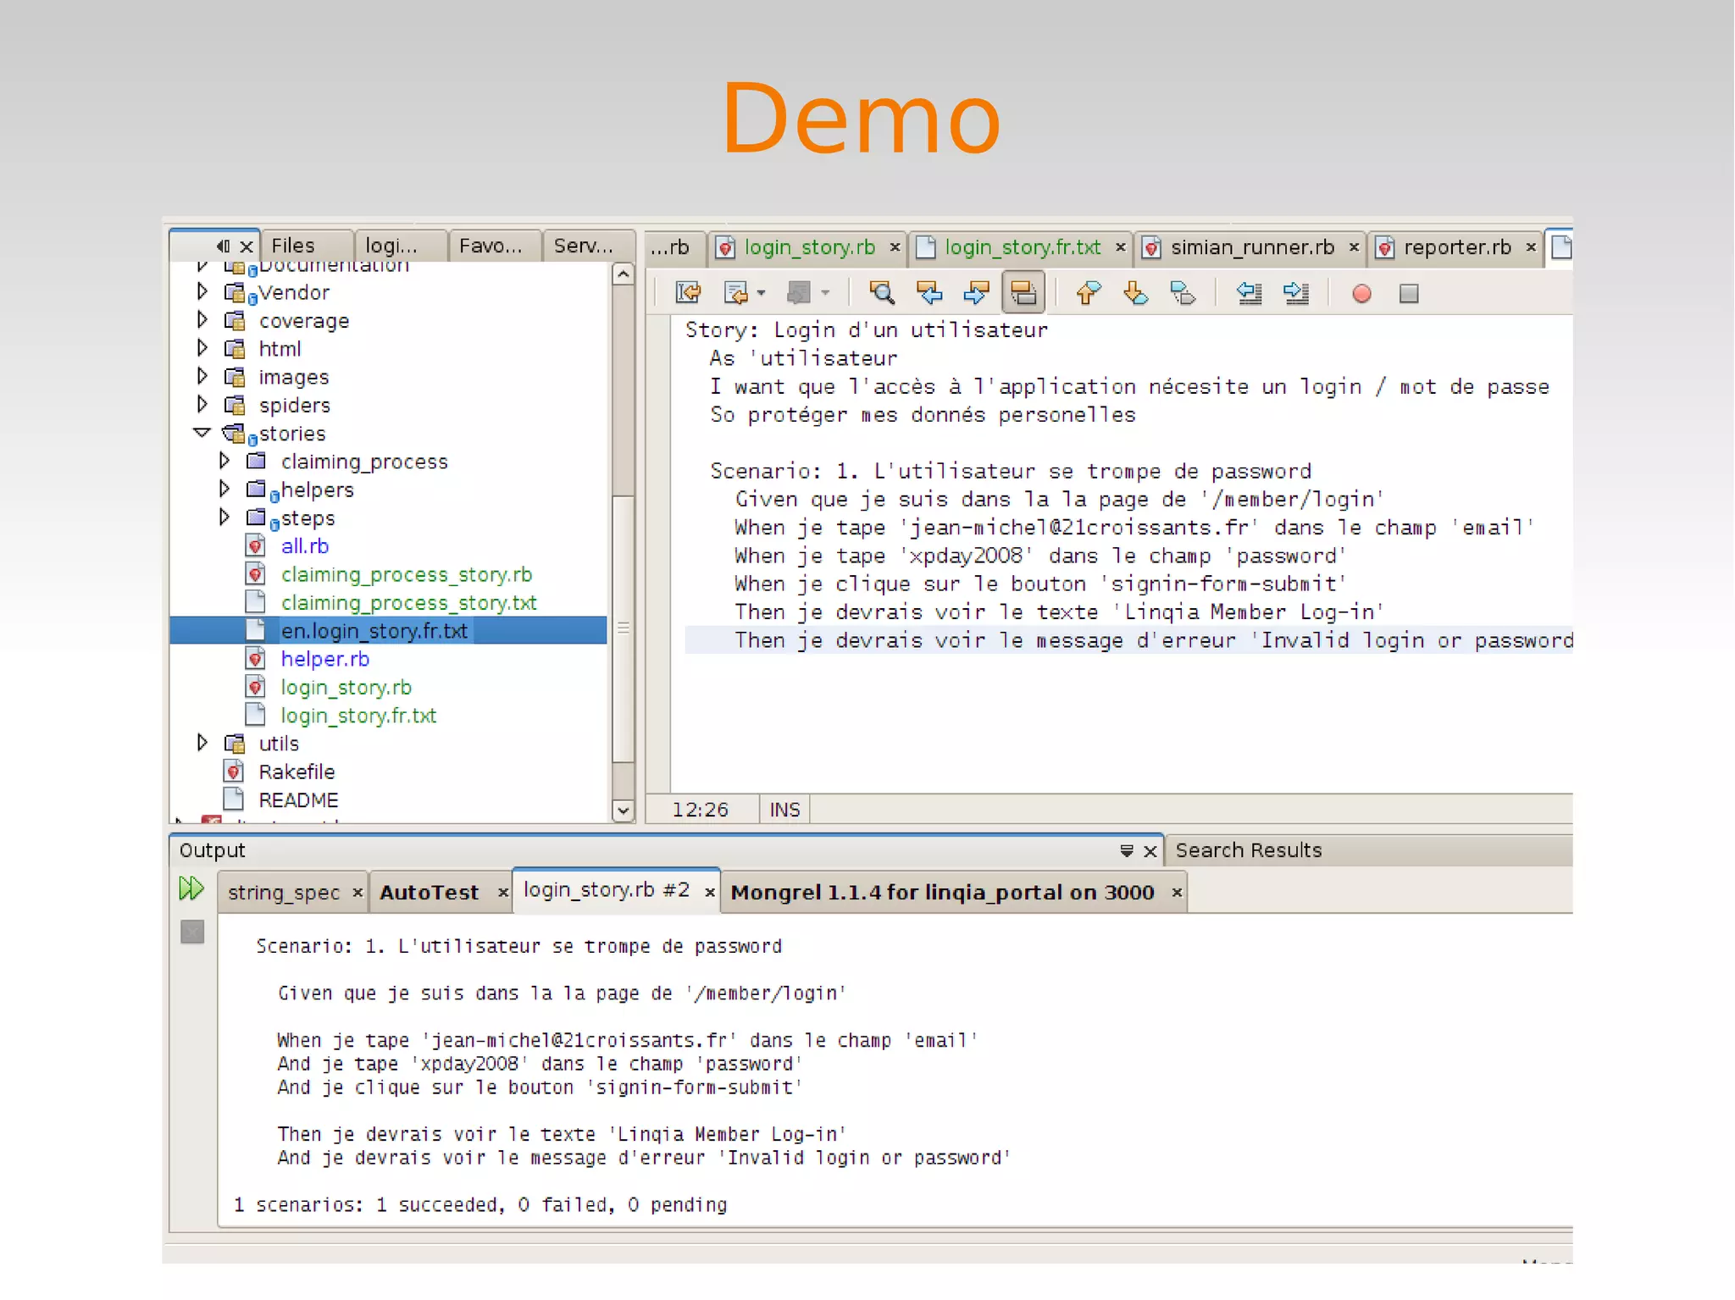Open the login_story.fr.txt editor tab
The image size is (1735, 1300).
[1022, 246]
